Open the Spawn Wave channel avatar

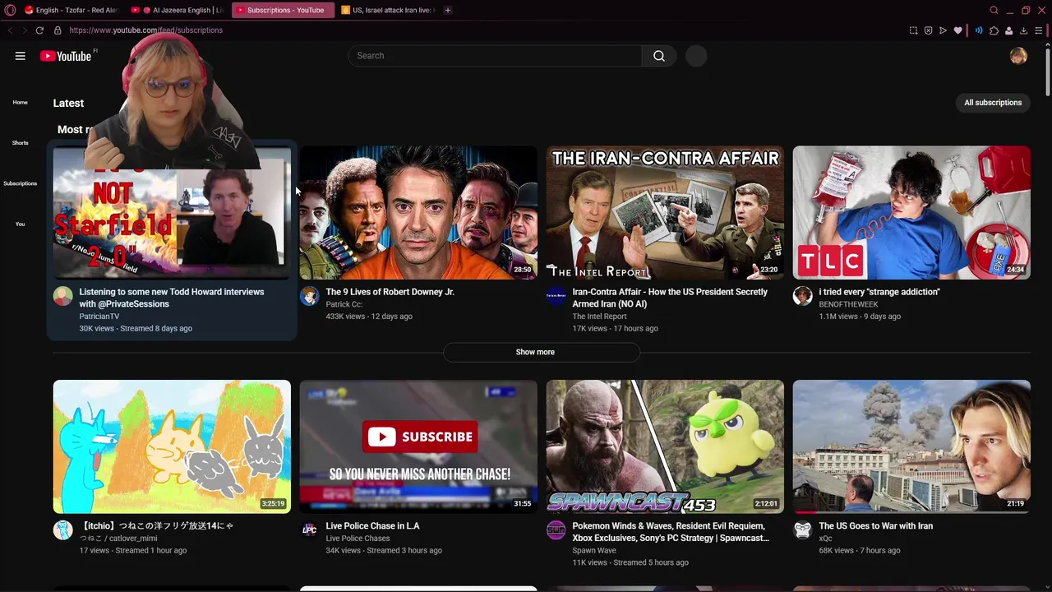click(x=556, y=530)
